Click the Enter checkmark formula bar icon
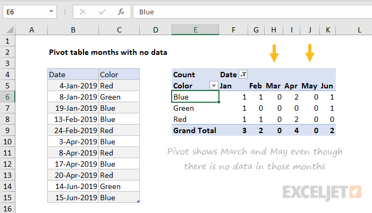 (x=102, y=12)
